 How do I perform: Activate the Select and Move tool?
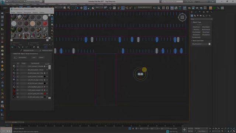coord(81,8)
